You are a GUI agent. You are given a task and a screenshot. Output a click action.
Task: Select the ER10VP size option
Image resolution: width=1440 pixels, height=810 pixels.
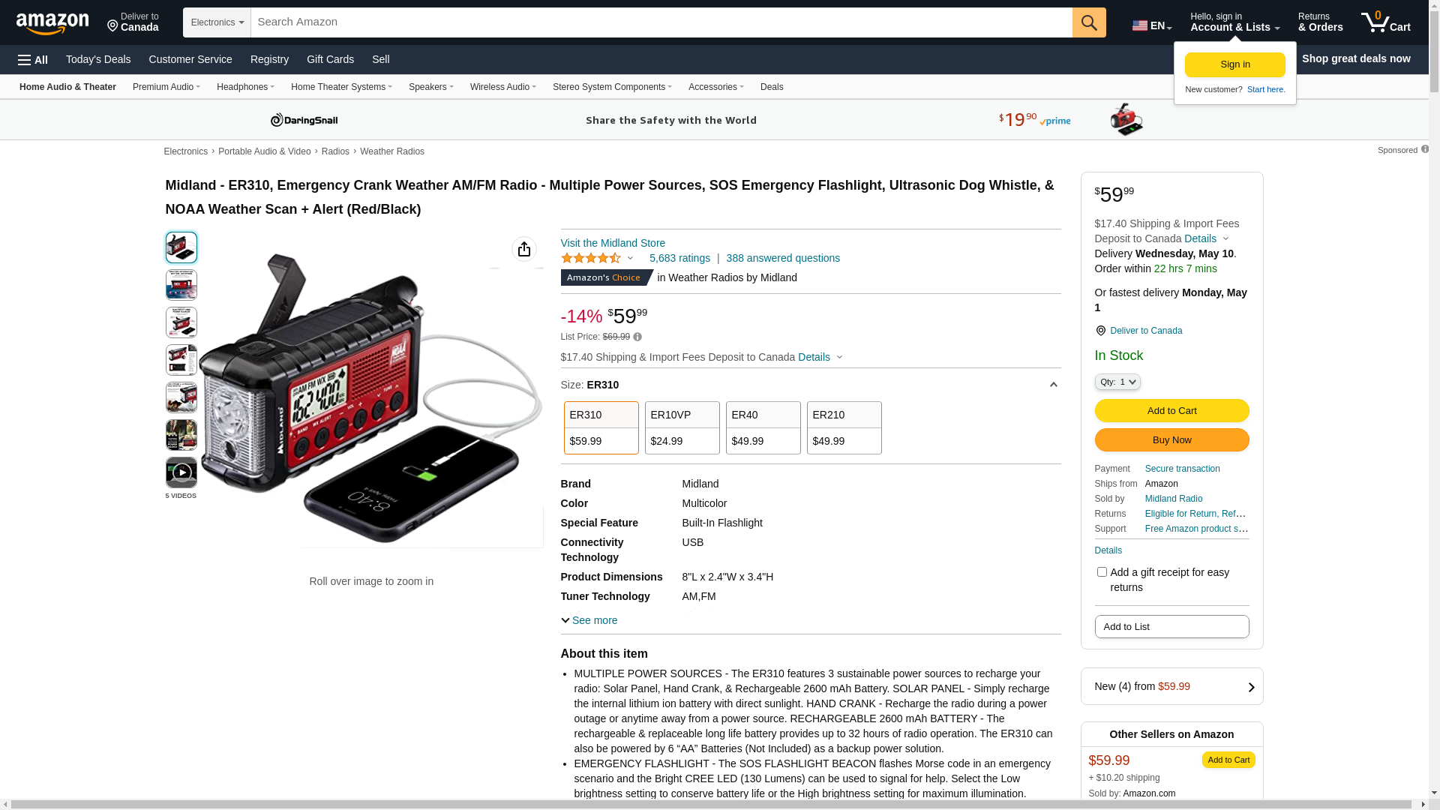[682, 427]
